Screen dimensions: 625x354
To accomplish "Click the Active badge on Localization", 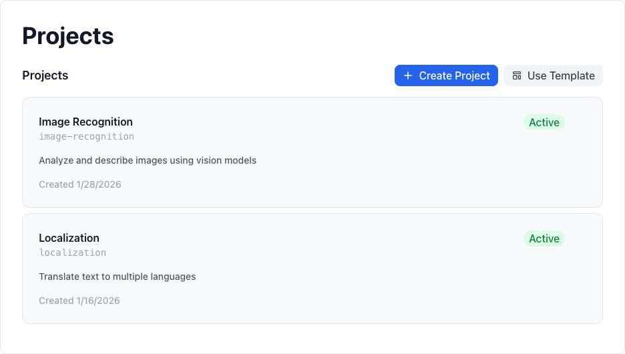I will (544, 238).
